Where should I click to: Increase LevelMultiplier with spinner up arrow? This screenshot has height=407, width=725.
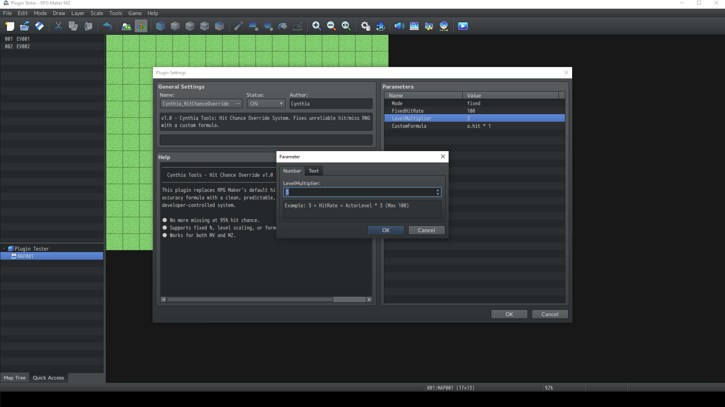click(x=438, y=190)
